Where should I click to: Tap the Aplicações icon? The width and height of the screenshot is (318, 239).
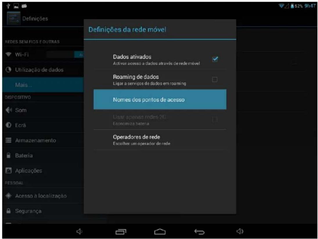8,170
